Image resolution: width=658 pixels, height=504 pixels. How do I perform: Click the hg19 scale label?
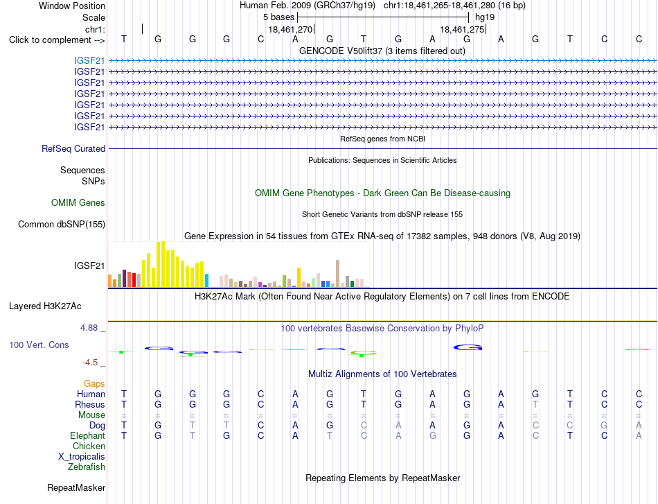(485, 17)
